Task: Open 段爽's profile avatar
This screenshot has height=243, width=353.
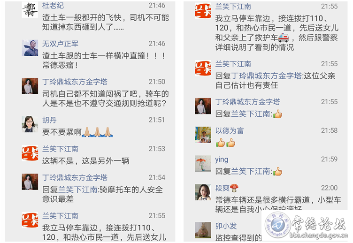Action: tap(203, 192)
